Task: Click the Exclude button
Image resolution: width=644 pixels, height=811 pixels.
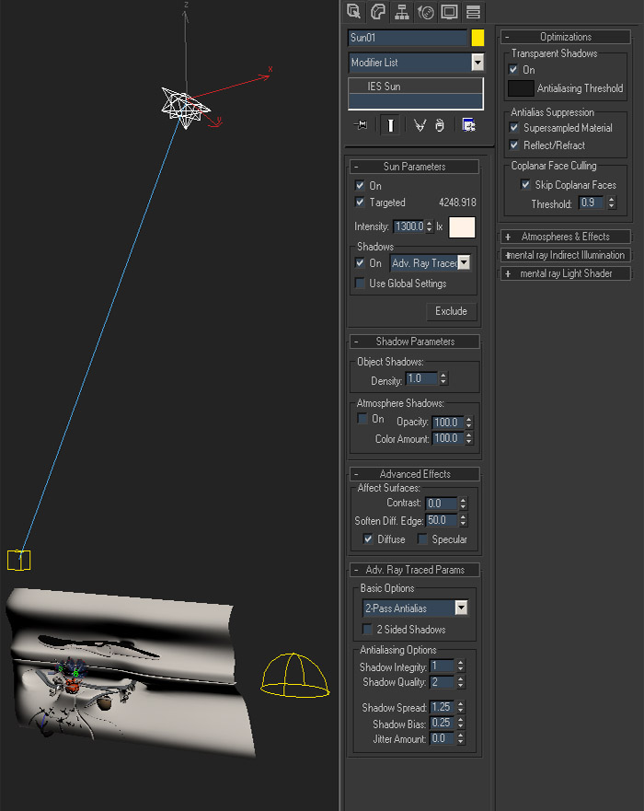Action: [451, 311]
